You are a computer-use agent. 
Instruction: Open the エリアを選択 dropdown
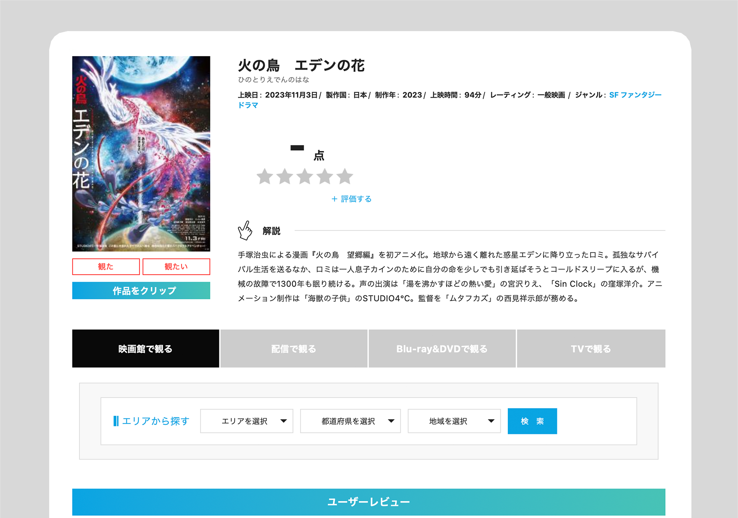coord(247,421)
